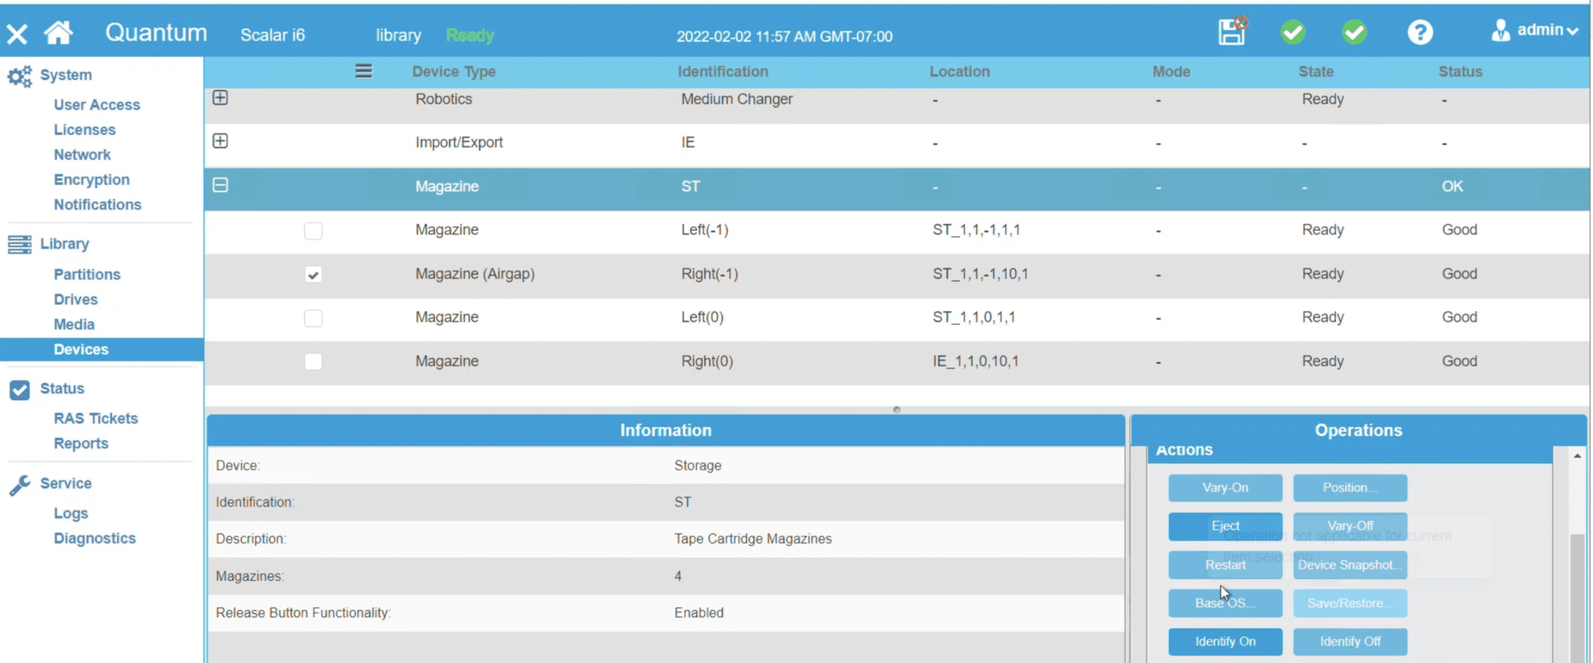The image size is (1593, 663).
Task: Close the menu using the X icon
Action: [17, 34]
